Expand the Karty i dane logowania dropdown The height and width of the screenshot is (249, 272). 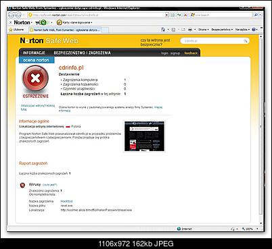tap(77, 22)
